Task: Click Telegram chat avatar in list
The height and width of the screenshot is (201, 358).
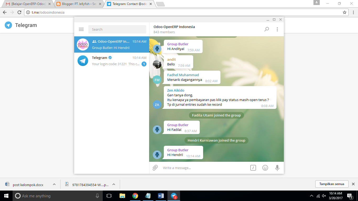Action: tap(83, 61)
